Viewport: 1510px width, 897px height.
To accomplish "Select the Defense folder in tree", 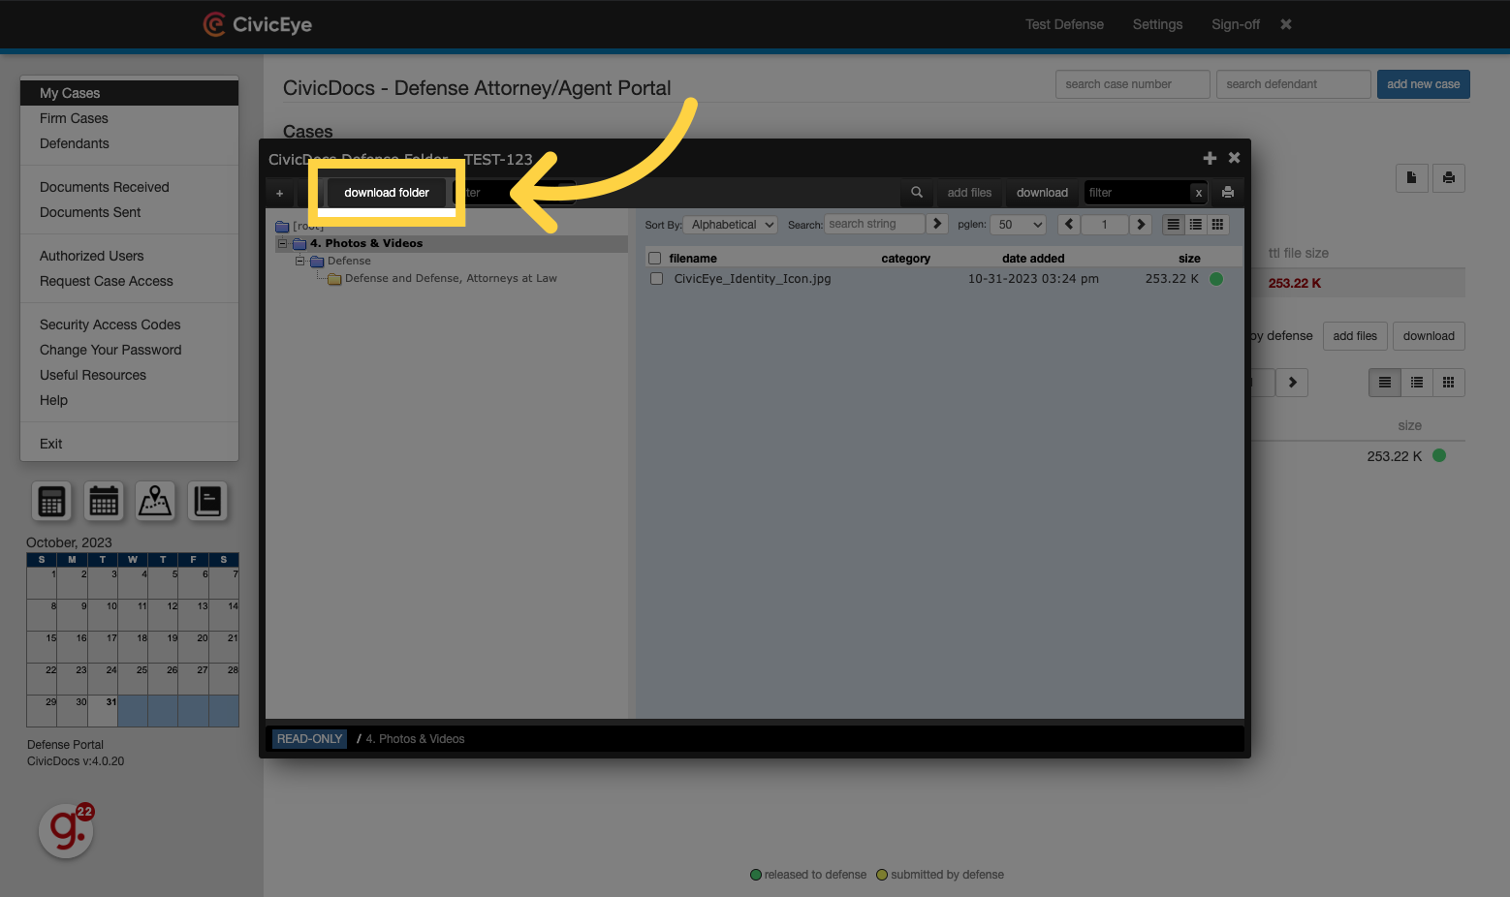I will [x=349, y=262].
